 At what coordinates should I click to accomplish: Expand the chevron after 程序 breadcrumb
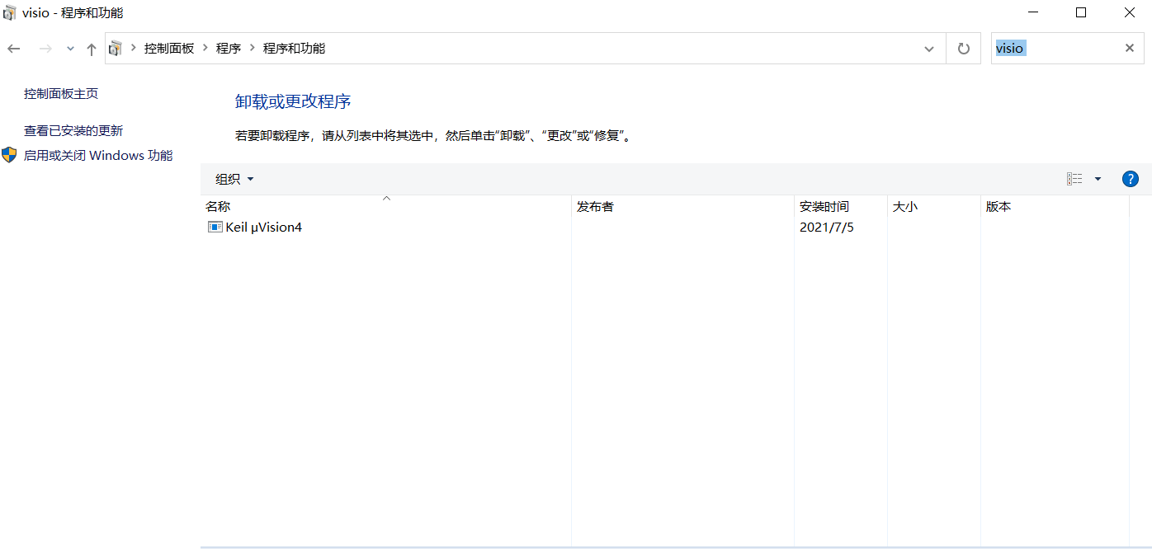[x=253, y=48]
